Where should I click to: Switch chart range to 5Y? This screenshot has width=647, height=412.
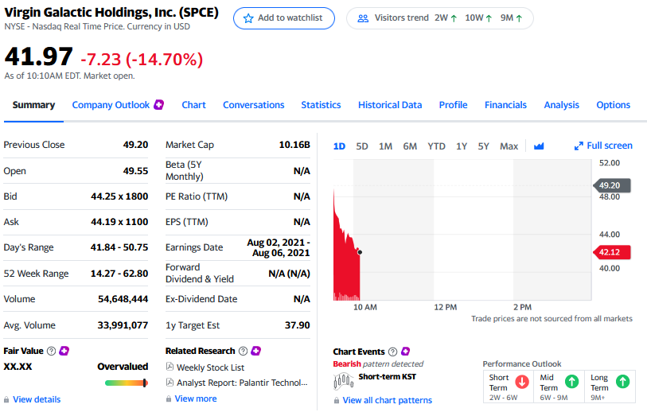click(483, 146)
